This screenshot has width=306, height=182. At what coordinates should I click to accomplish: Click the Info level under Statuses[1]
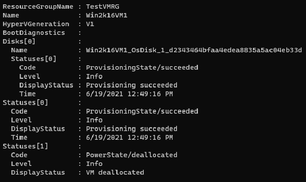coord(94,164)
